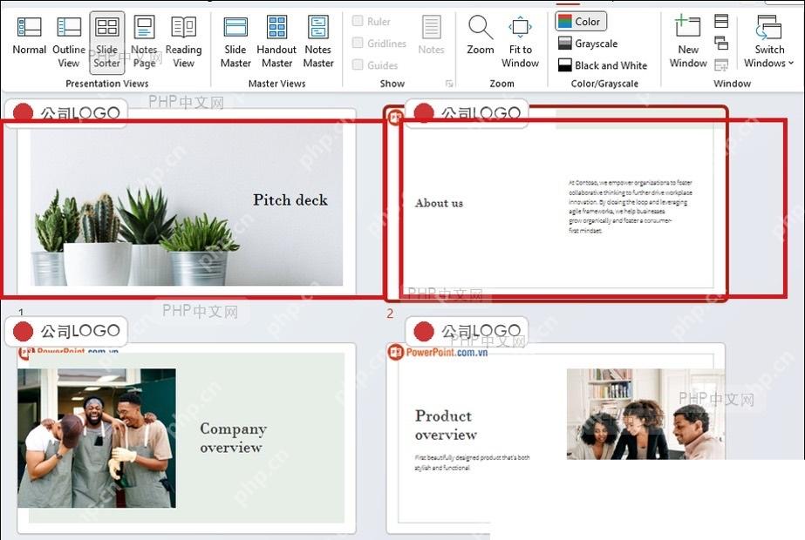Viewport: 805px width, 540px height.
Task: Open the Notes Page view
Action: pyautogui.click(x=144, y=43)
